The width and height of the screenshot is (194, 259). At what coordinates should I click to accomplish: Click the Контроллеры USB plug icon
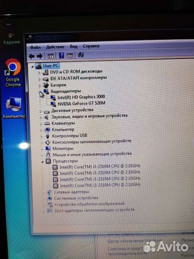[48, 136]
